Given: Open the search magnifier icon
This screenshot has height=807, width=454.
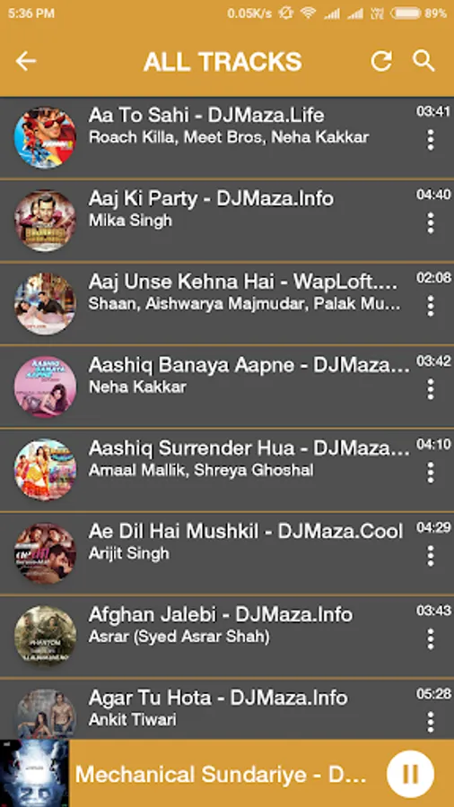Looking at the screenshot, I should 423,61.
